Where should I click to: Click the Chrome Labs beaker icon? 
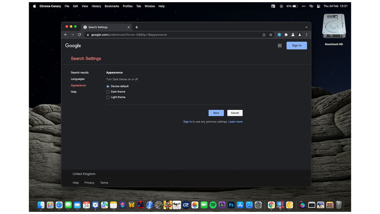(x=293, y=35)
